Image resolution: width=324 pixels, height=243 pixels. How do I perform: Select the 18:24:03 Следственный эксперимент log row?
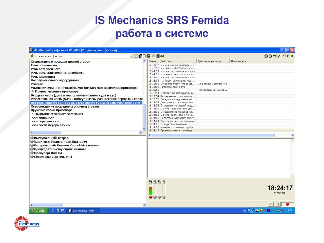(x=221, y=118)
